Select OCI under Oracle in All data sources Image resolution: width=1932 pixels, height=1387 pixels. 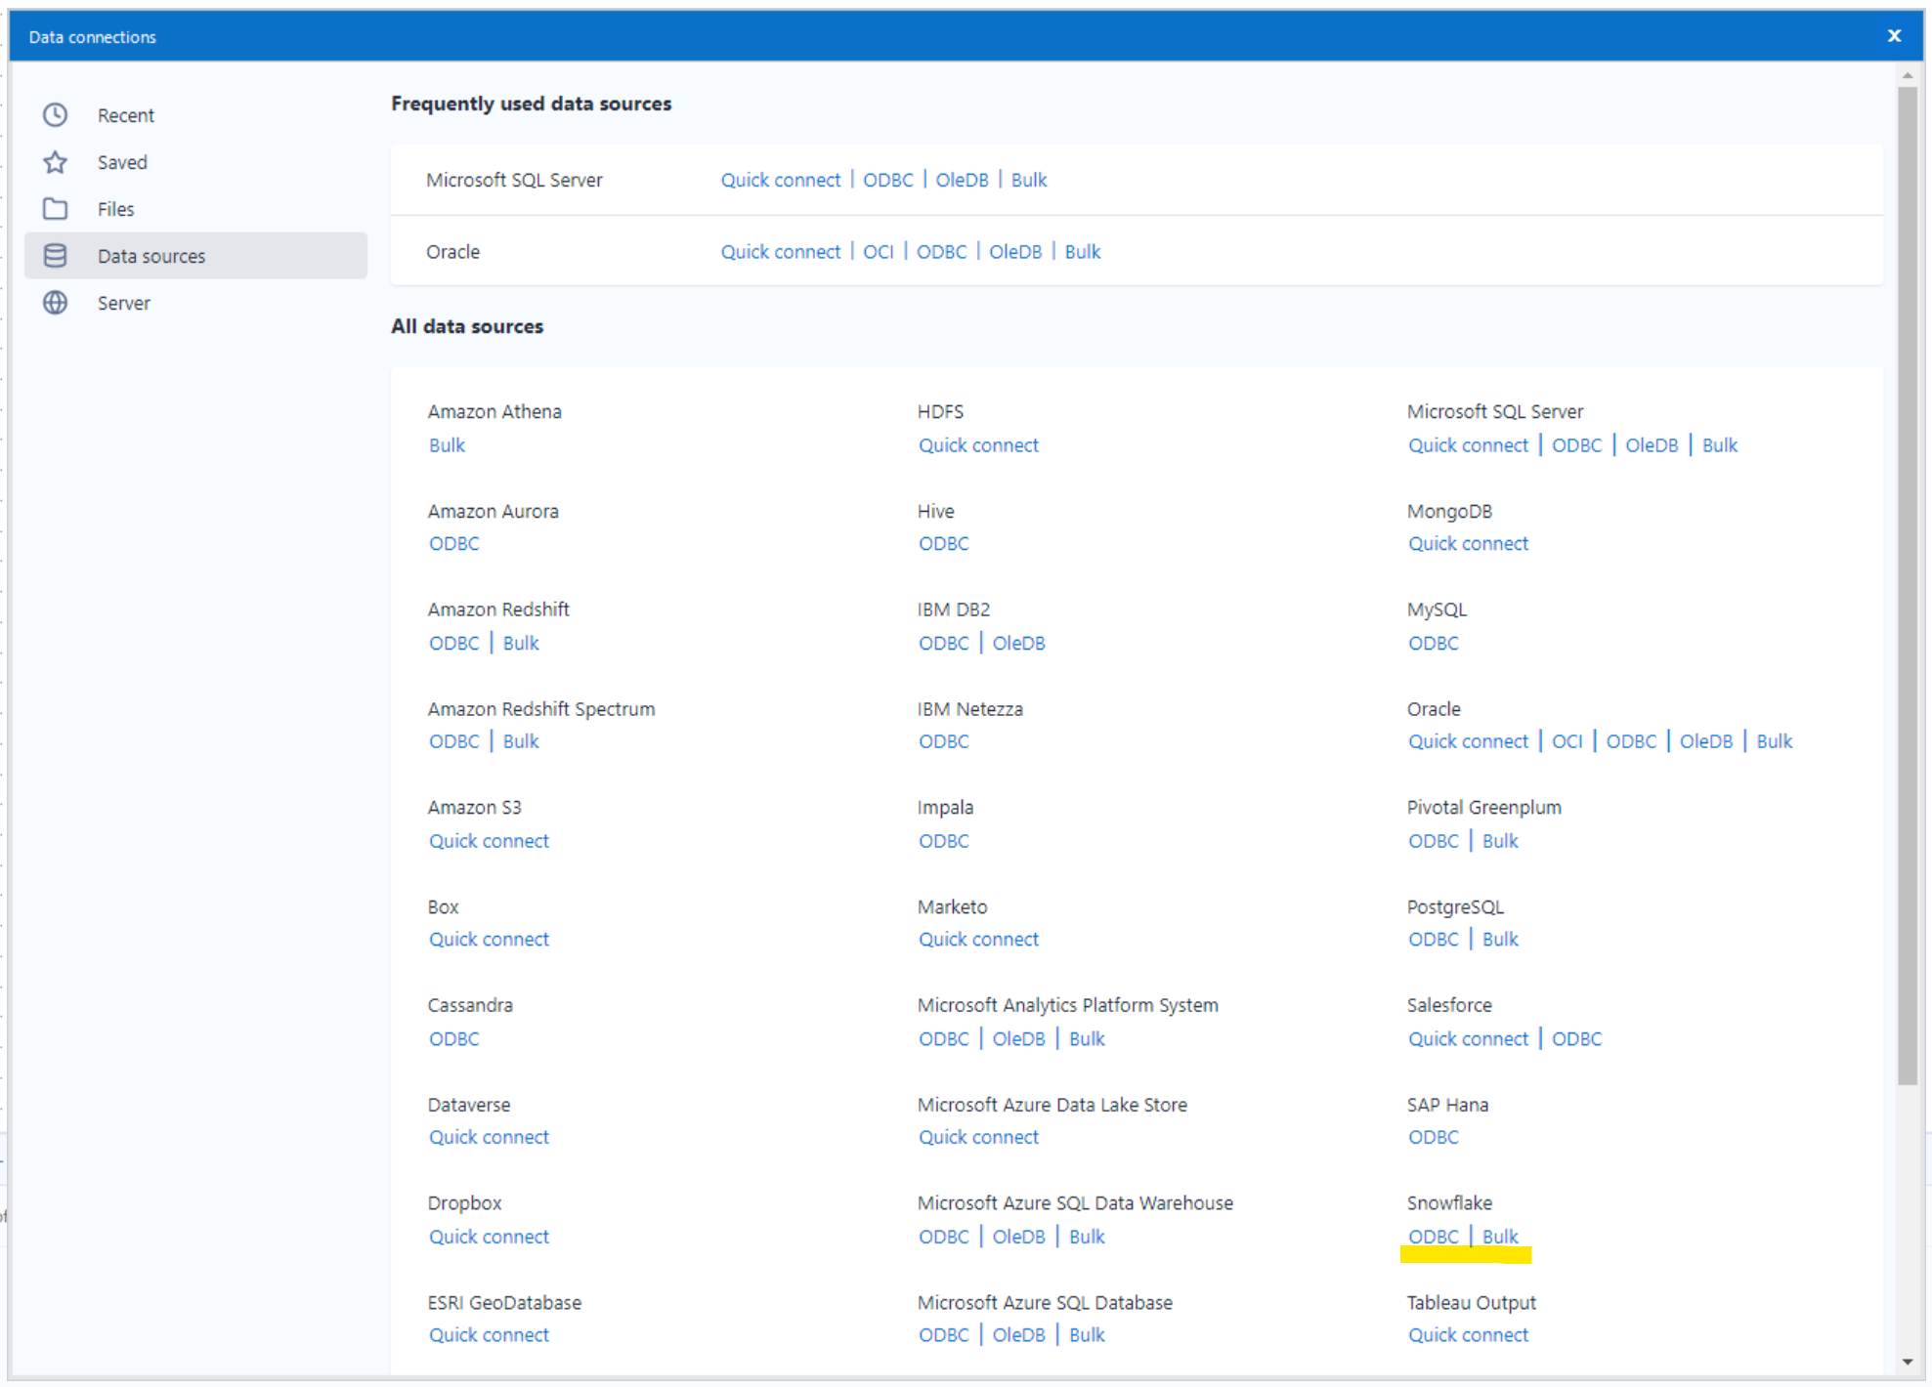(1567, 741)
